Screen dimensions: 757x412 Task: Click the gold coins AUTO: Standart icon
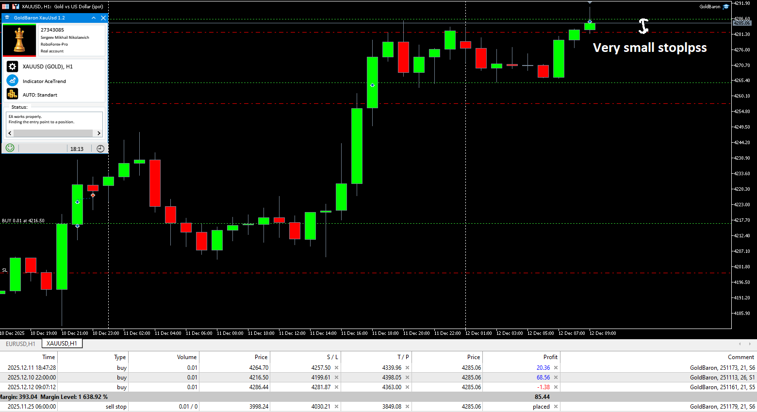pyautogui.click(x=13, y=94)
